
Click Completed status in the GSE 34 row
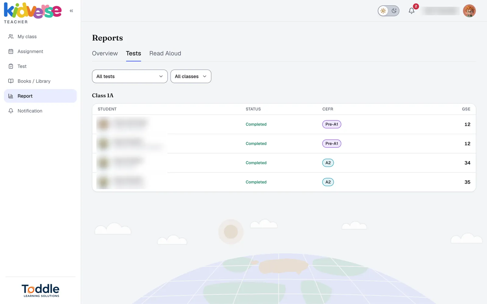256,163
